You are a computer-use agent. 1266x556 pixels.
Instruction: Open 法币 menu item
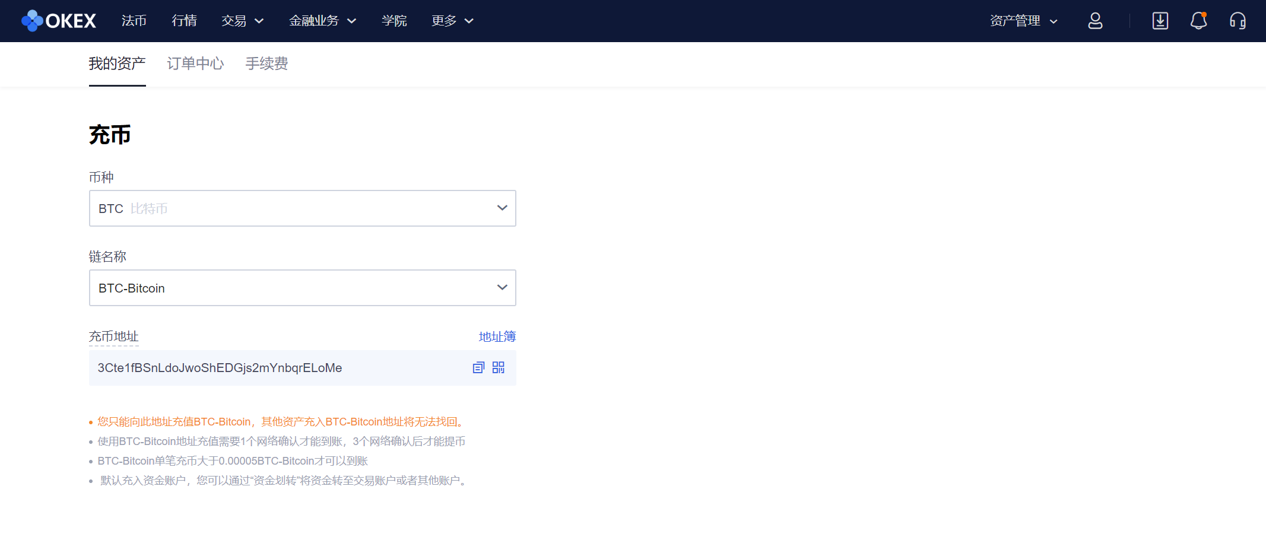pos(134,21)
